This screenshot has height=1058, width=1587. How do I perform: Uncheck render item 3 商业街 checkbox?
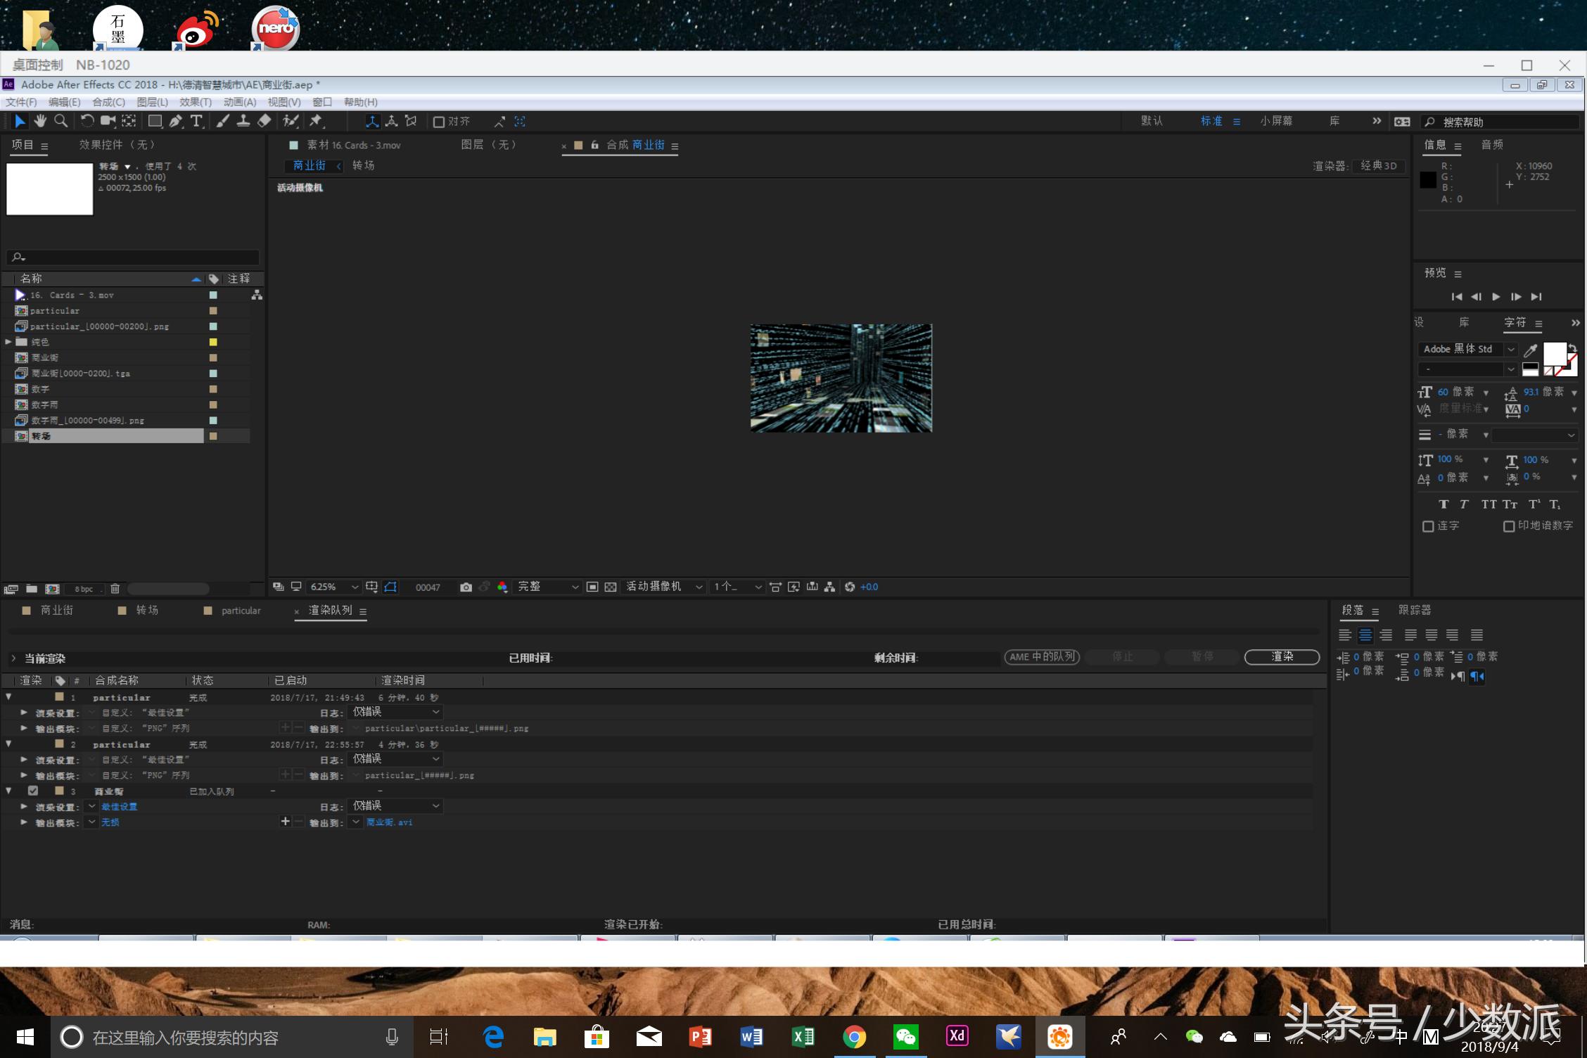coord(33,791)
